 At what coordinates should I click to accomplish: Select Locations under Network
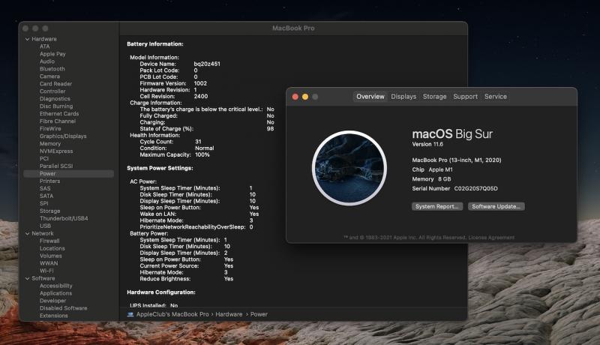pyautogui.click(x=52, y=248)
